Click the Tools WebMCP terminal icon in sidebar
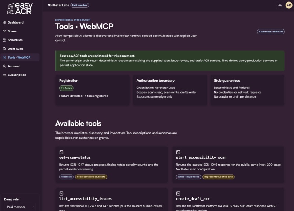 coord(4,57)
